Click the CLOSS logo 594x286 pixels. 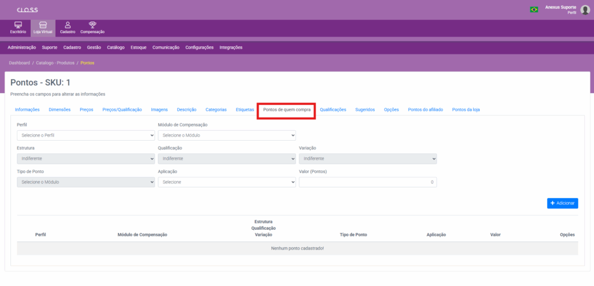point(27,10)
